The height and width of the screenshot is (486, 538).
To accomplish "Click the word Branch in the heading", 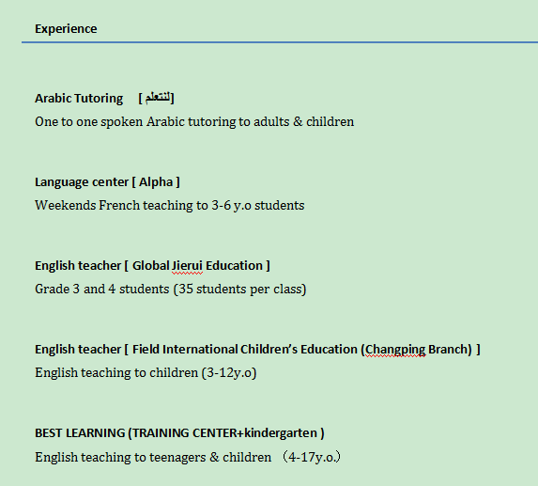I will point(448,350).
